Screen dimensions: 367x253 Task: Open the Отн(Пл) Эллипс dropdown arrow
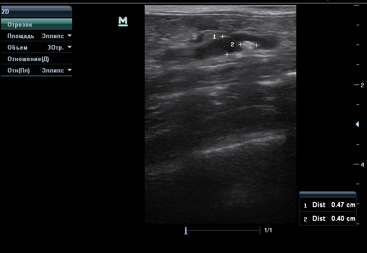[69, 70]
